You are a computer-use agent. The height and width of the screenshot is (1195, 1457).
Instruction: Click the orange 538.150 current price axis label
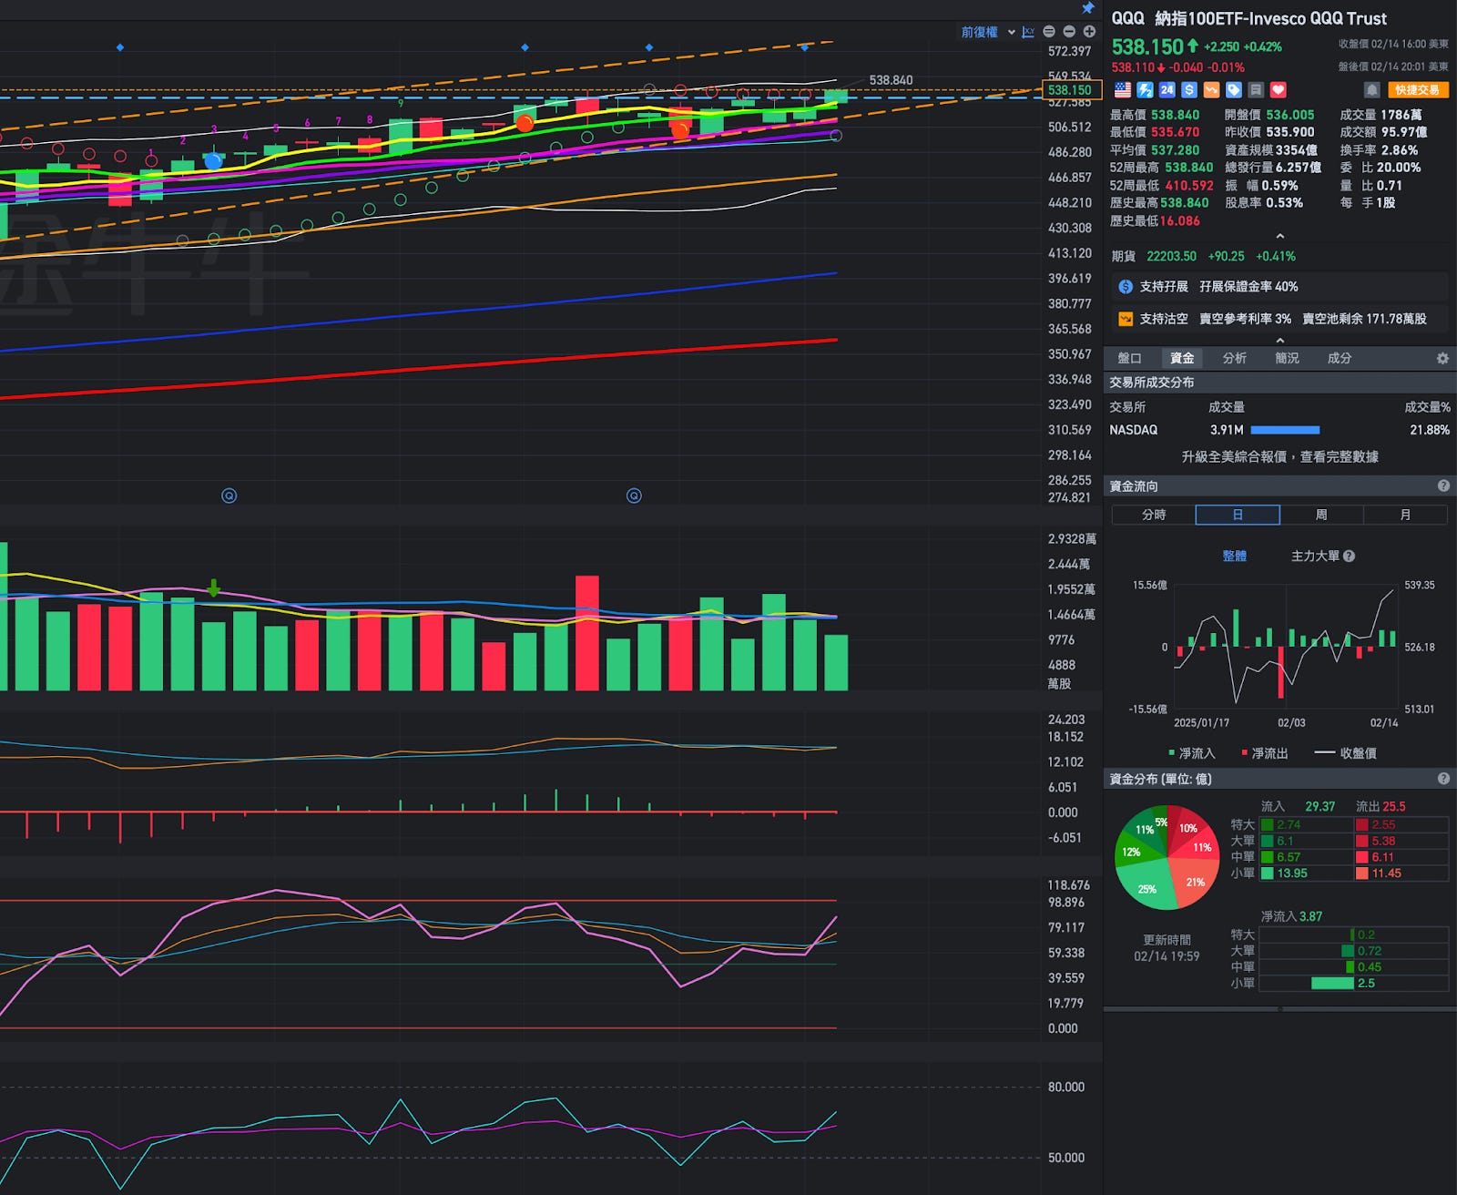pyautogui.click(x=1072, y=90)
